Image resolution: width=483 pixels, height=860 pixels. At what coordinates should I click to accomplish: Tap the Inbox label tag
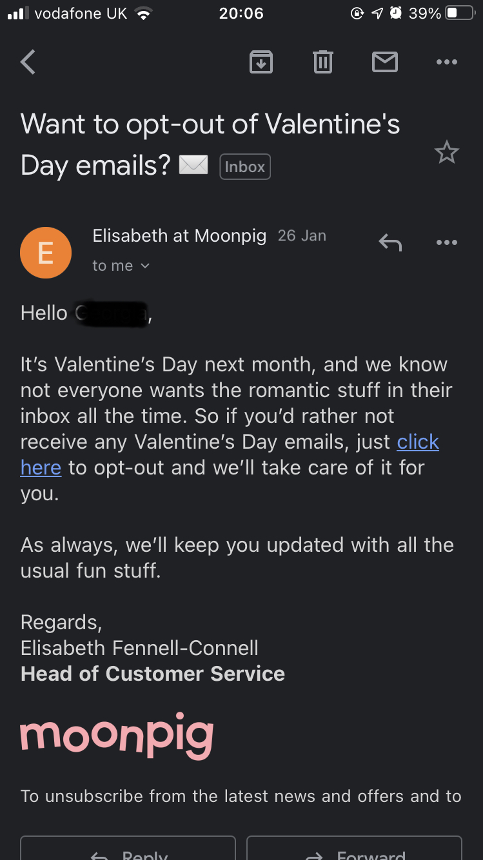(245, 167)
